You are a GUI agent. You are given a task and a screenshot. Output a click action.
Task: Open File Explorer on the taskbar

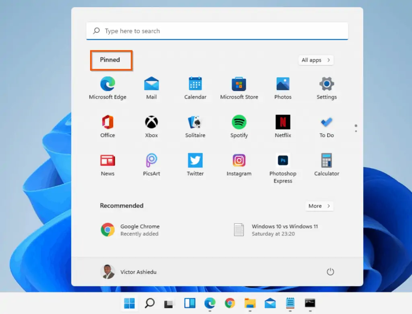click(x=250, y=303)
